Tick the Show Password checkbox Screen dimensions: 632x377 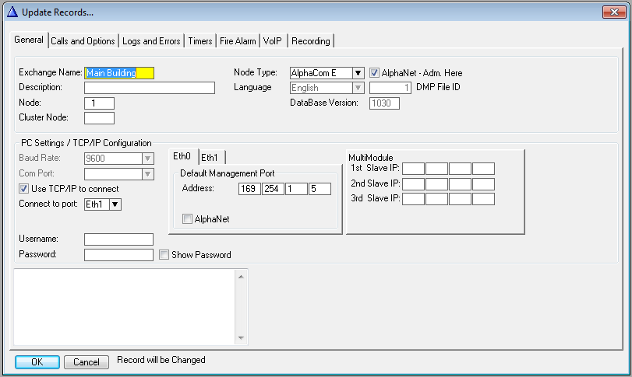click(164, 255)
